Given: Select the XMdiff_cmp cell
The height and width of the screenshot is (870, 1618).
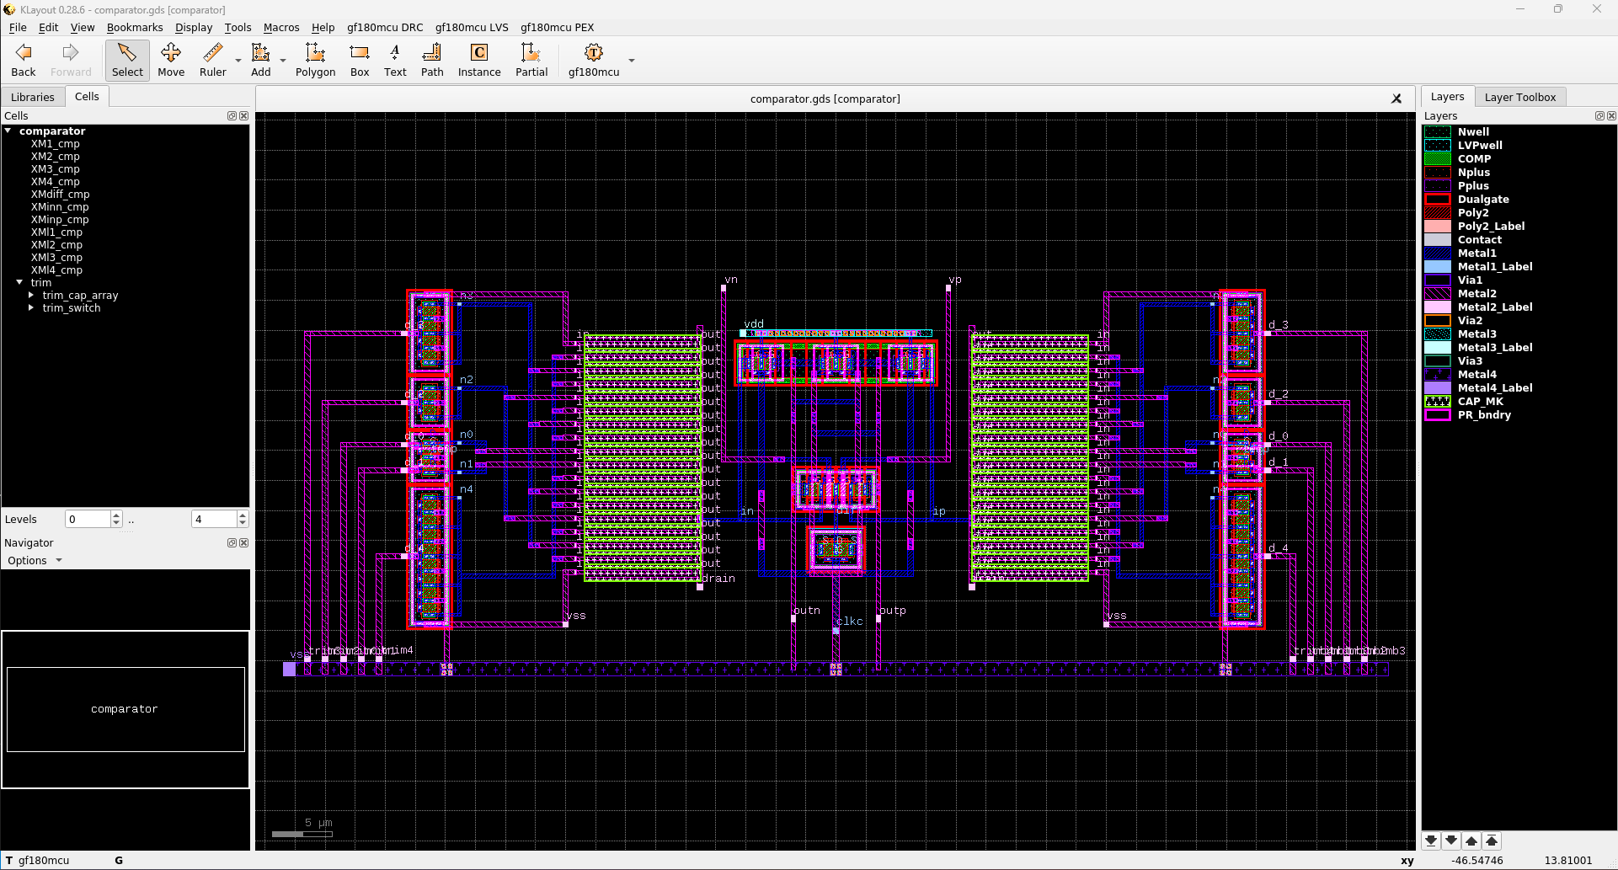Looking at the screenshot, I should pyautogui.click(x=60, y=195).
